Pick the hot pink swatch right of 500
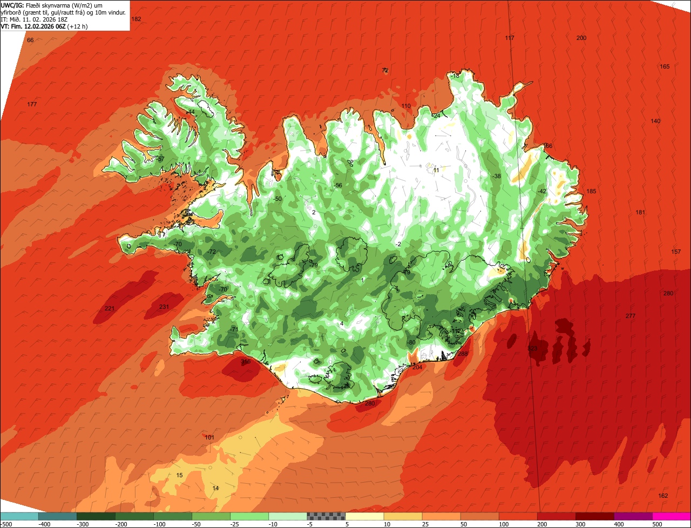The image size is (691, 528). (672, 516)
